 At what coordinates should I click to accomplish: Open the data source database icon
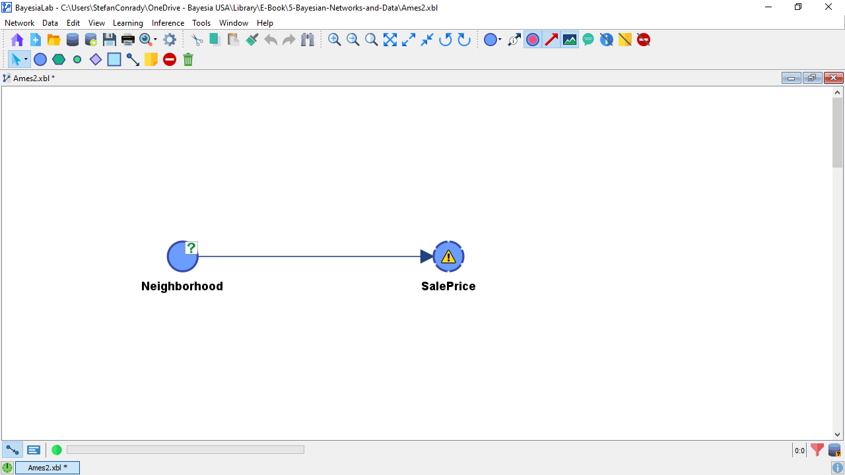coord(73,40)
